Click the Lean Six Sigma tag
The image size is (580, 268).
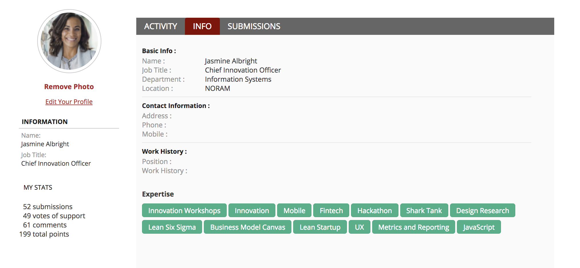172,227
